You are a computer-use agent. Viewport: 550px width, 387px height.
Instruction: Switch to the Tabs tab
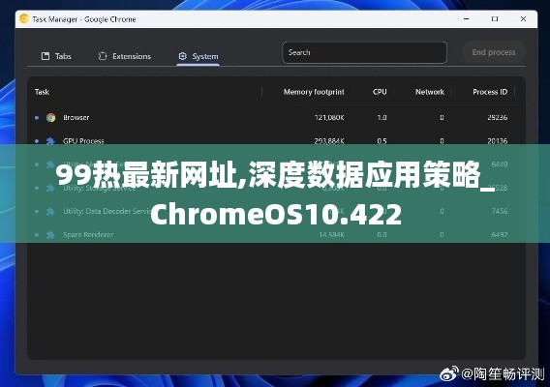click(56, 56)
